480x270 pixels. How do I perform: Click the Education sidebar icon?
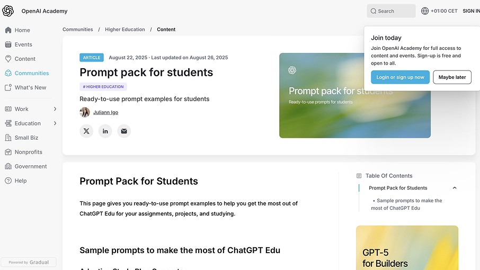pyautogui.click(x=8, y=123)
